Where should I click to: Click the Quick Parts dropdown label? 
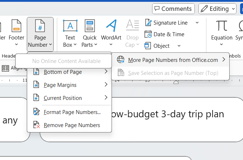click(89, 41)
